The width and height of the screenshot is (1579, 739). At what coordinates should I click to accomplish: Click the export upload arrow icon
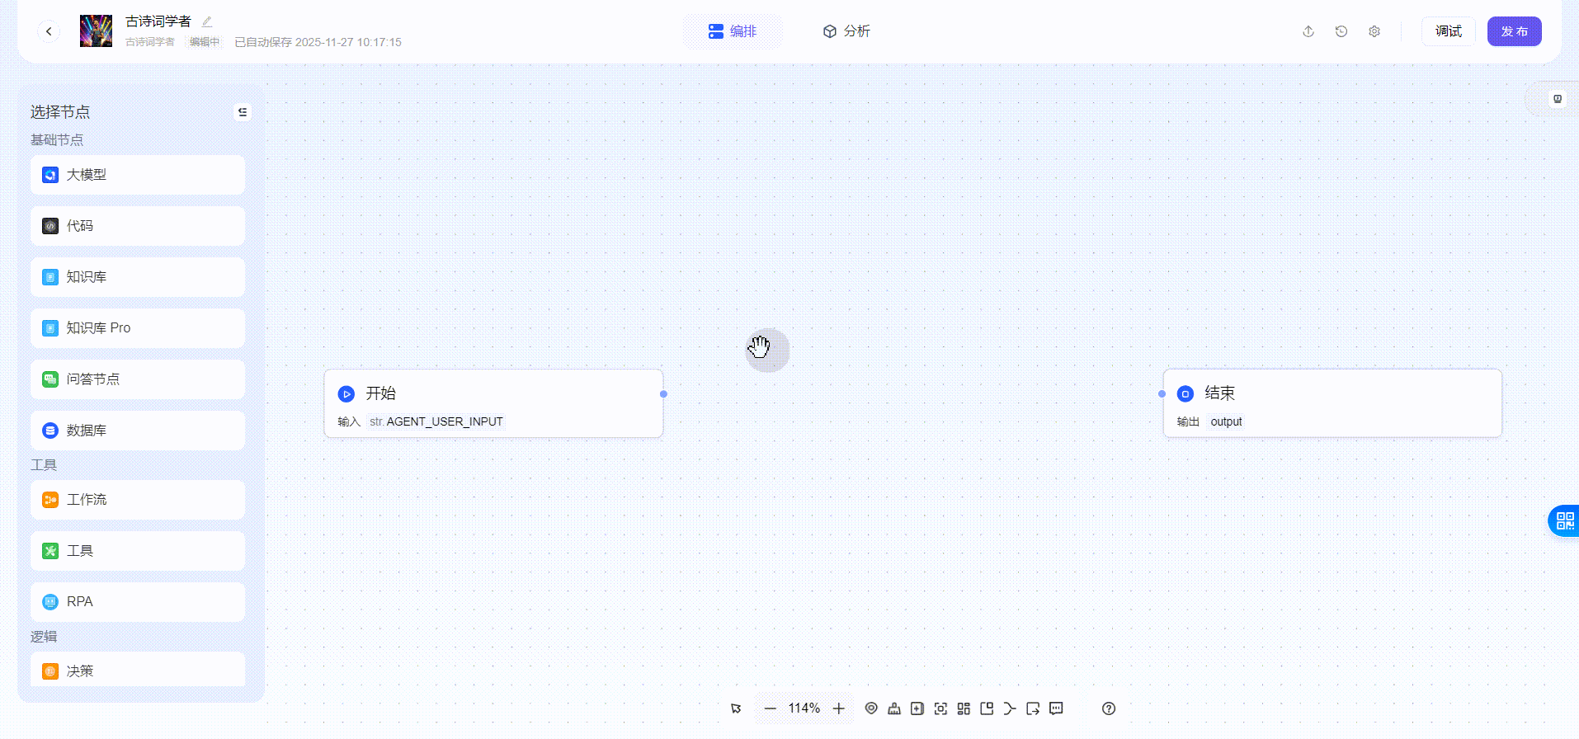(x=1308, y=31)
